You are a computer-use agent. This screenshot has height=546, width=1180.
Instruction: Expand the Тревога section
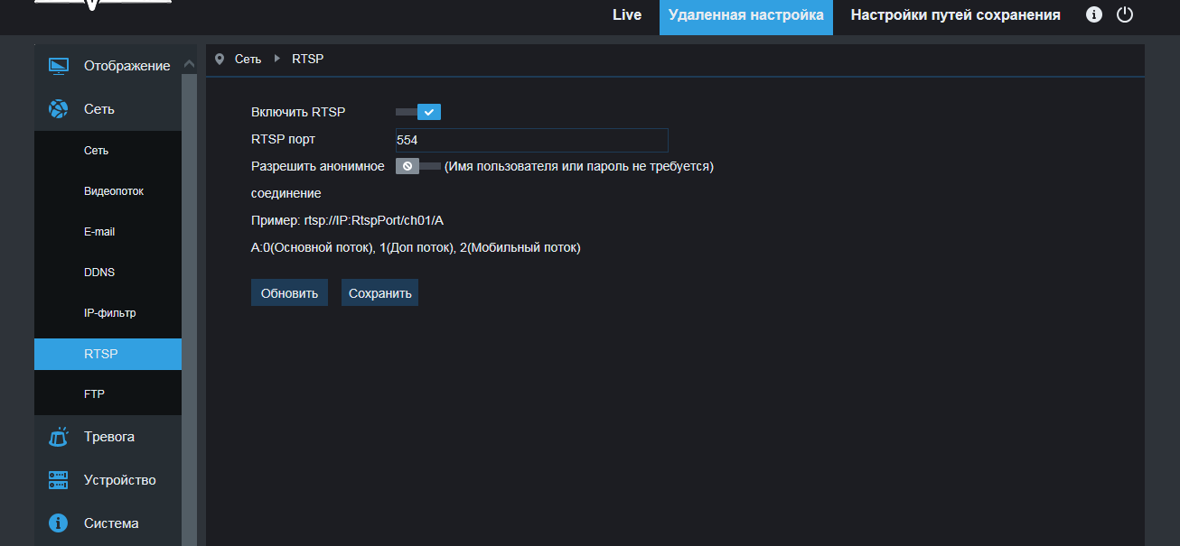point(109,437)
